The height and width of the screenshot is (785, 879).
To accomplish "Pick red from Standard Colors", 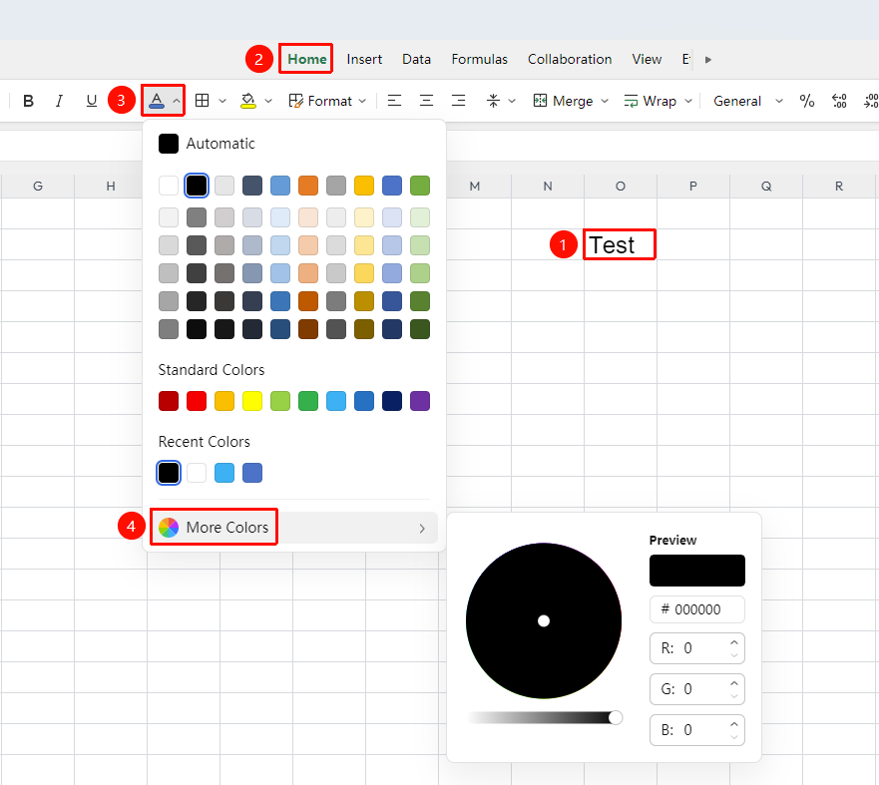I will pos(197,401).
